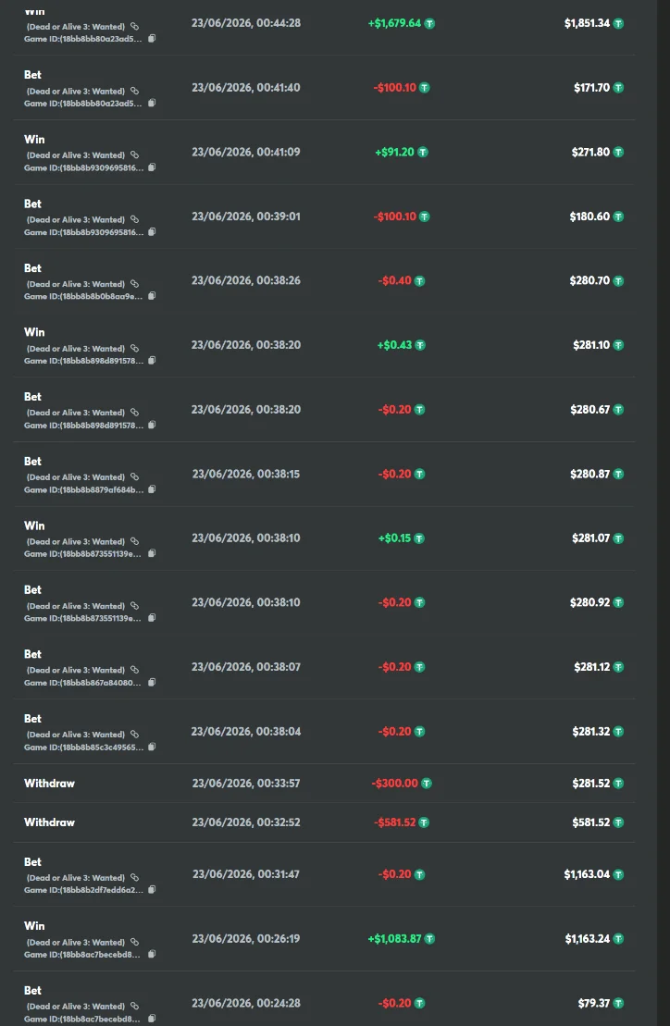670x1026 pixels.
Task: Copy Game ID of the $280.92 balance Bet row
Action: click(152, 618)
